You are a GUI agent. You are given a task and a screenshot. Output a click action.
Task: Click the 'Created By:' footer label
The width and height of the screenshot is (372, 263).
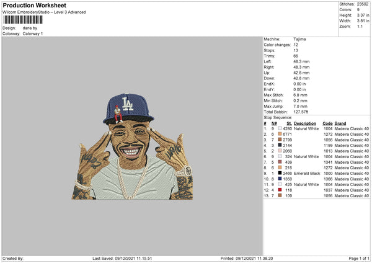pyautogui.click(x=13, y=259)
